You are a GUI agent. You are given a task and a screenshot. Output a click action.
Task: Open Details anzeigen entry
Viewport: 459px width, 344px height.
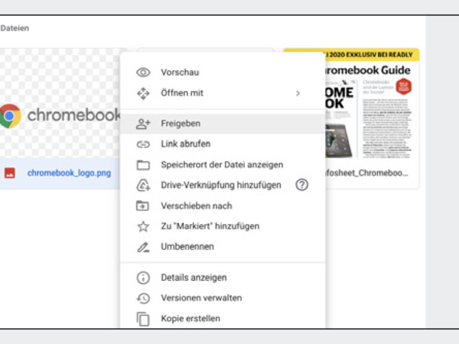tap(223, 278)
